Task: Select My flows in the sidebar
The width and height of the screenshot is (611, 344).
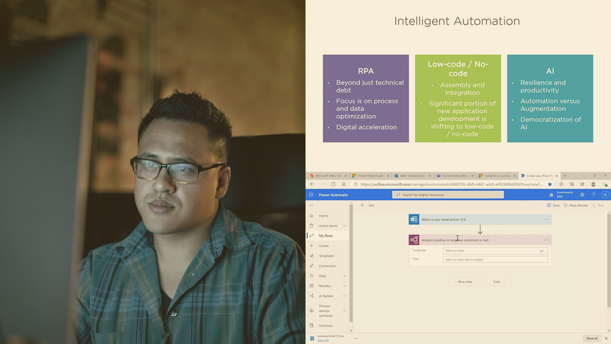Action: click(326, 236)
